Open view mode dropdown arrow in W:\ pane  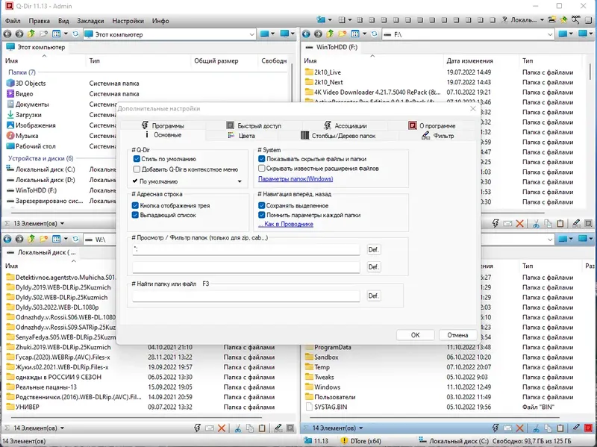[66, 239]
